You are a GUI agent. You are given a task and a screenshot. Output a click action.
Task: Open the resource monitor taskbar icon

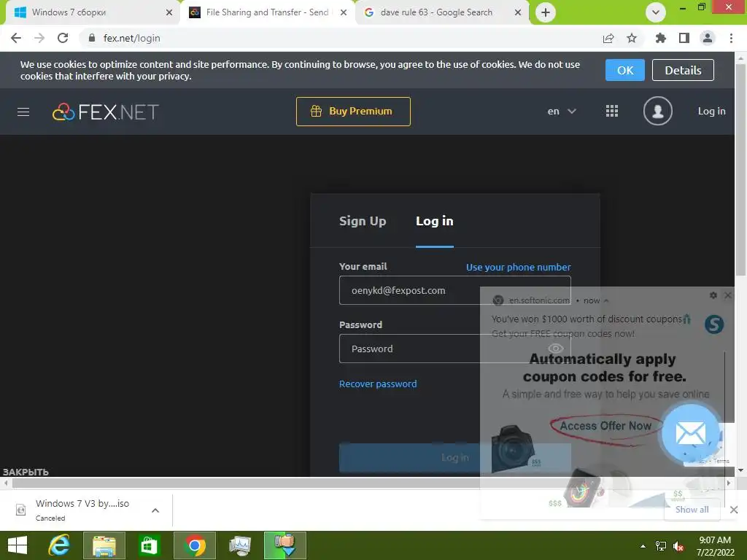[x=239, y=545]
